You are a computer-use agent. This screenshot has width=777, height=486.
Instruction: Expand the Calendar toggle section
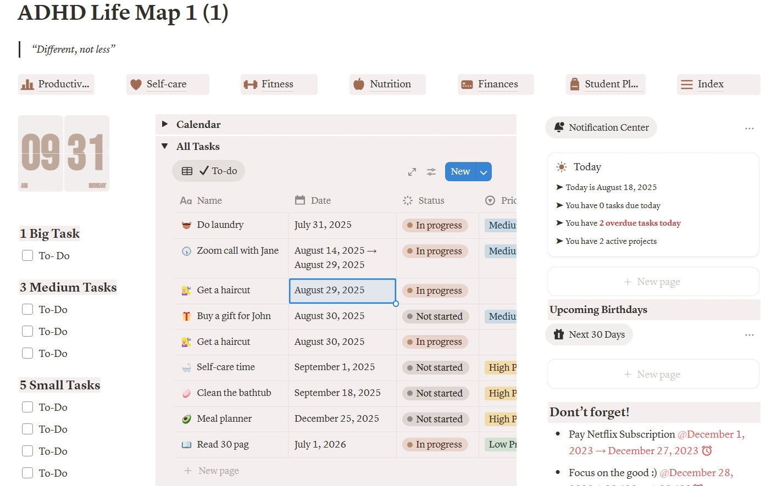click(x=164, y=124)
